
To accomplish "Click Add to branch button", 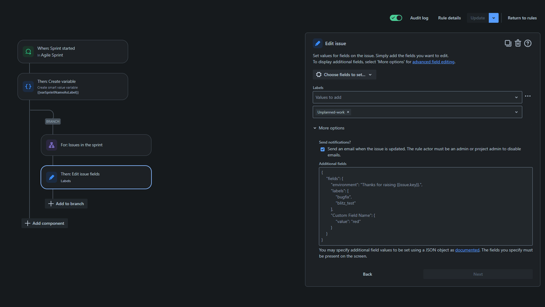I will click(66, 204).
